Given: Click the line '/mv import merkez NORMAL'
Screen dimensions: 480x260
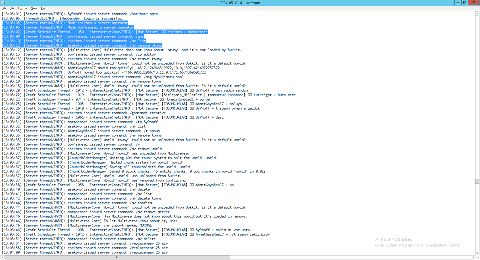Looking at the screenshot, I should [77, 225].
